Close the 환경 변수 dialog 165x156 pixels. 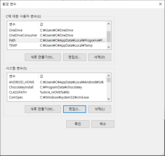click(160, 4)
